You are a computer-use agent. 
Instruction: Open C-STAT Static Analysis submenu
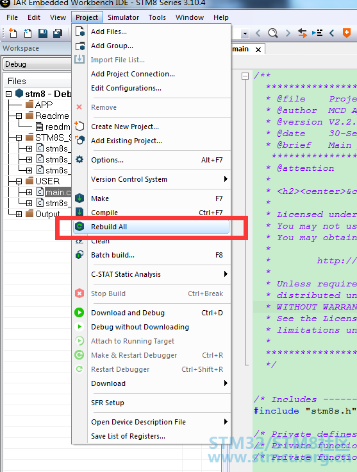pyautogui.click(x=152, y=274)
